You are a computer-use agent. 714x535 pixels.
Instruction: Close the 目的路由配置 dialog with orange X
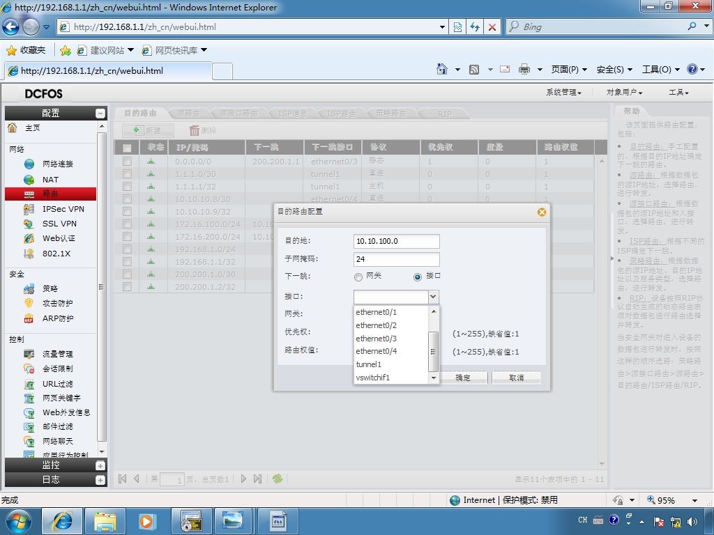pyautogui.click(x=541, y=212)
